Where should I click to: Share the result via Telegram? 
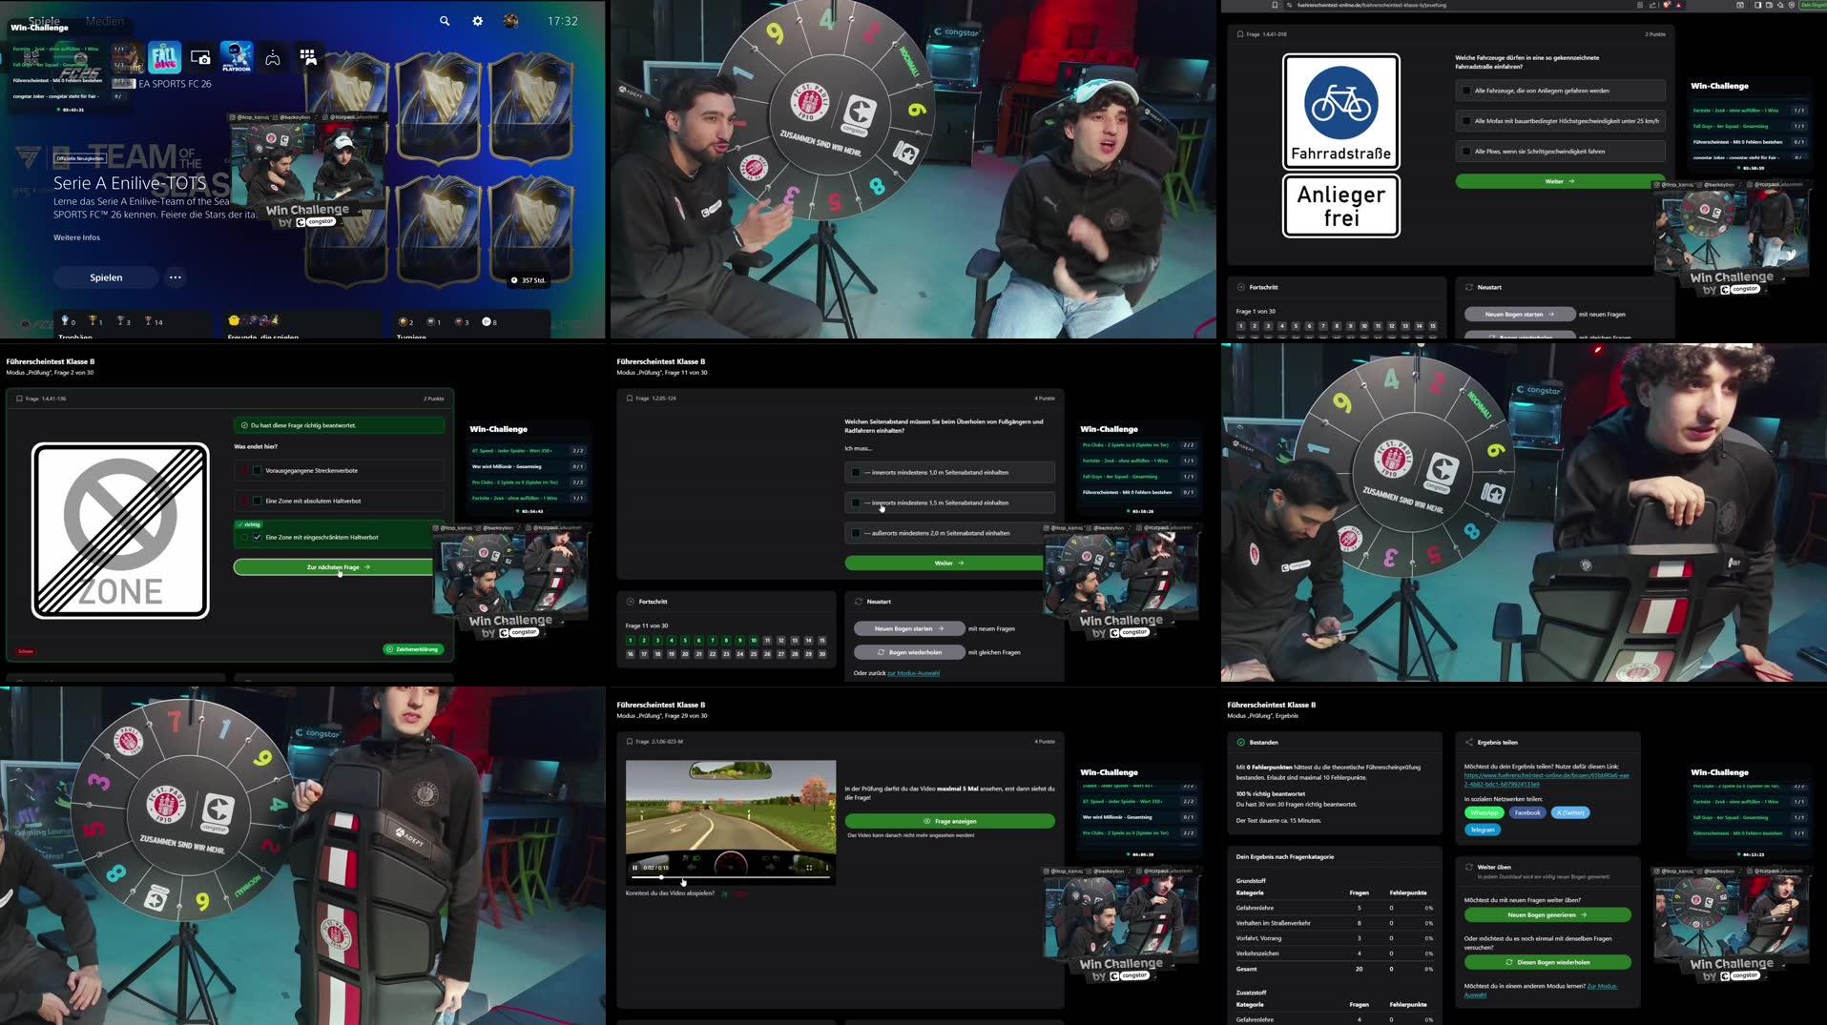tap(1483, 830)
